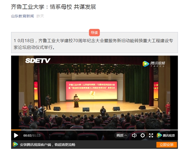This screenshot has width=185, height=151.
Task: Click the article title 齐鲁工业大学
Action: [x=28, y=7]
